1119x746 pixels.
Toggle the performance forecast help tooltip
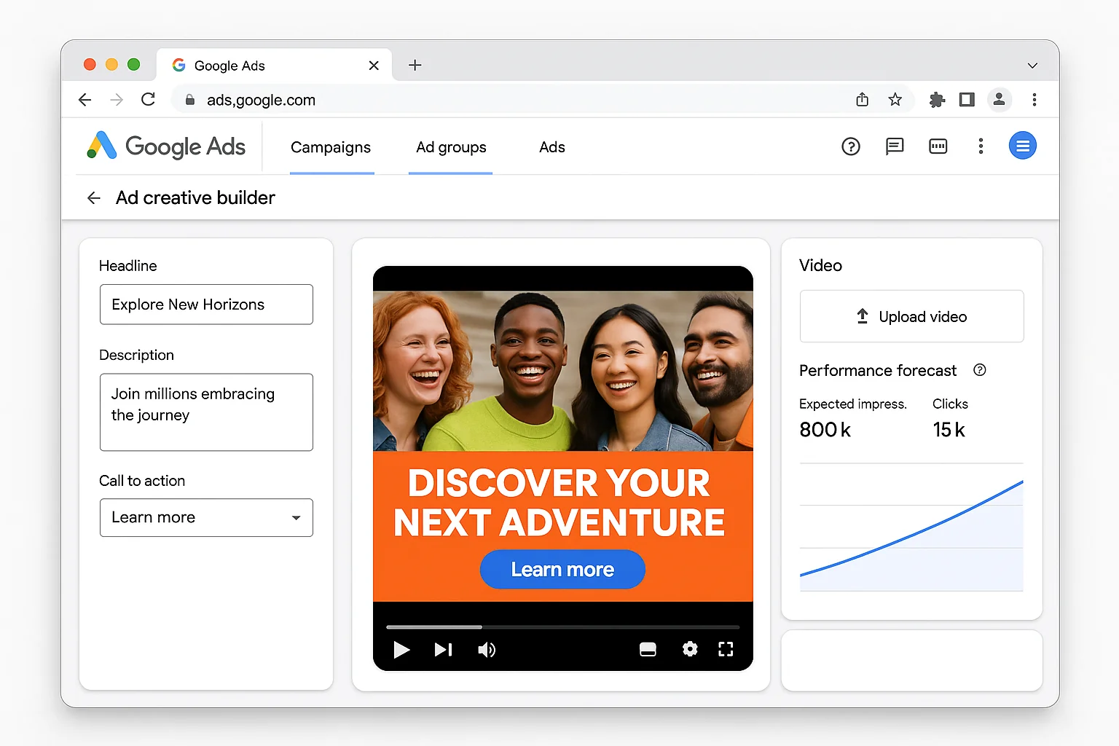click(979, 370)
